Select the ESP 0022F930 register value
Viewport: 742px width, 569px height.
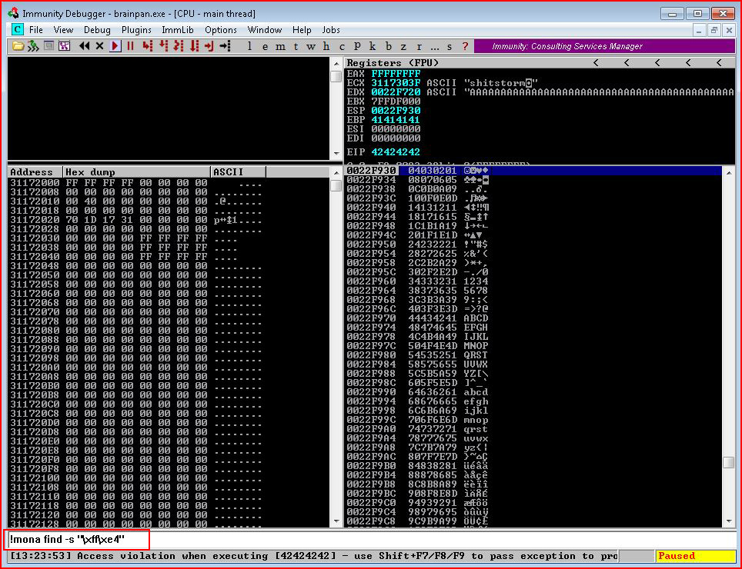pos(396,111)
